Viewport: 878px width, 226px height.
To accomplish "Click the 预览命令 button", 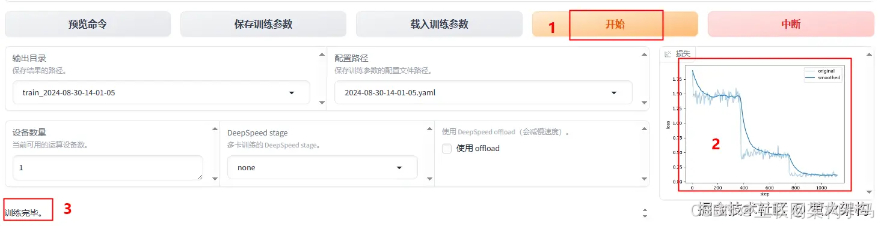I will [x=88, y=25].
